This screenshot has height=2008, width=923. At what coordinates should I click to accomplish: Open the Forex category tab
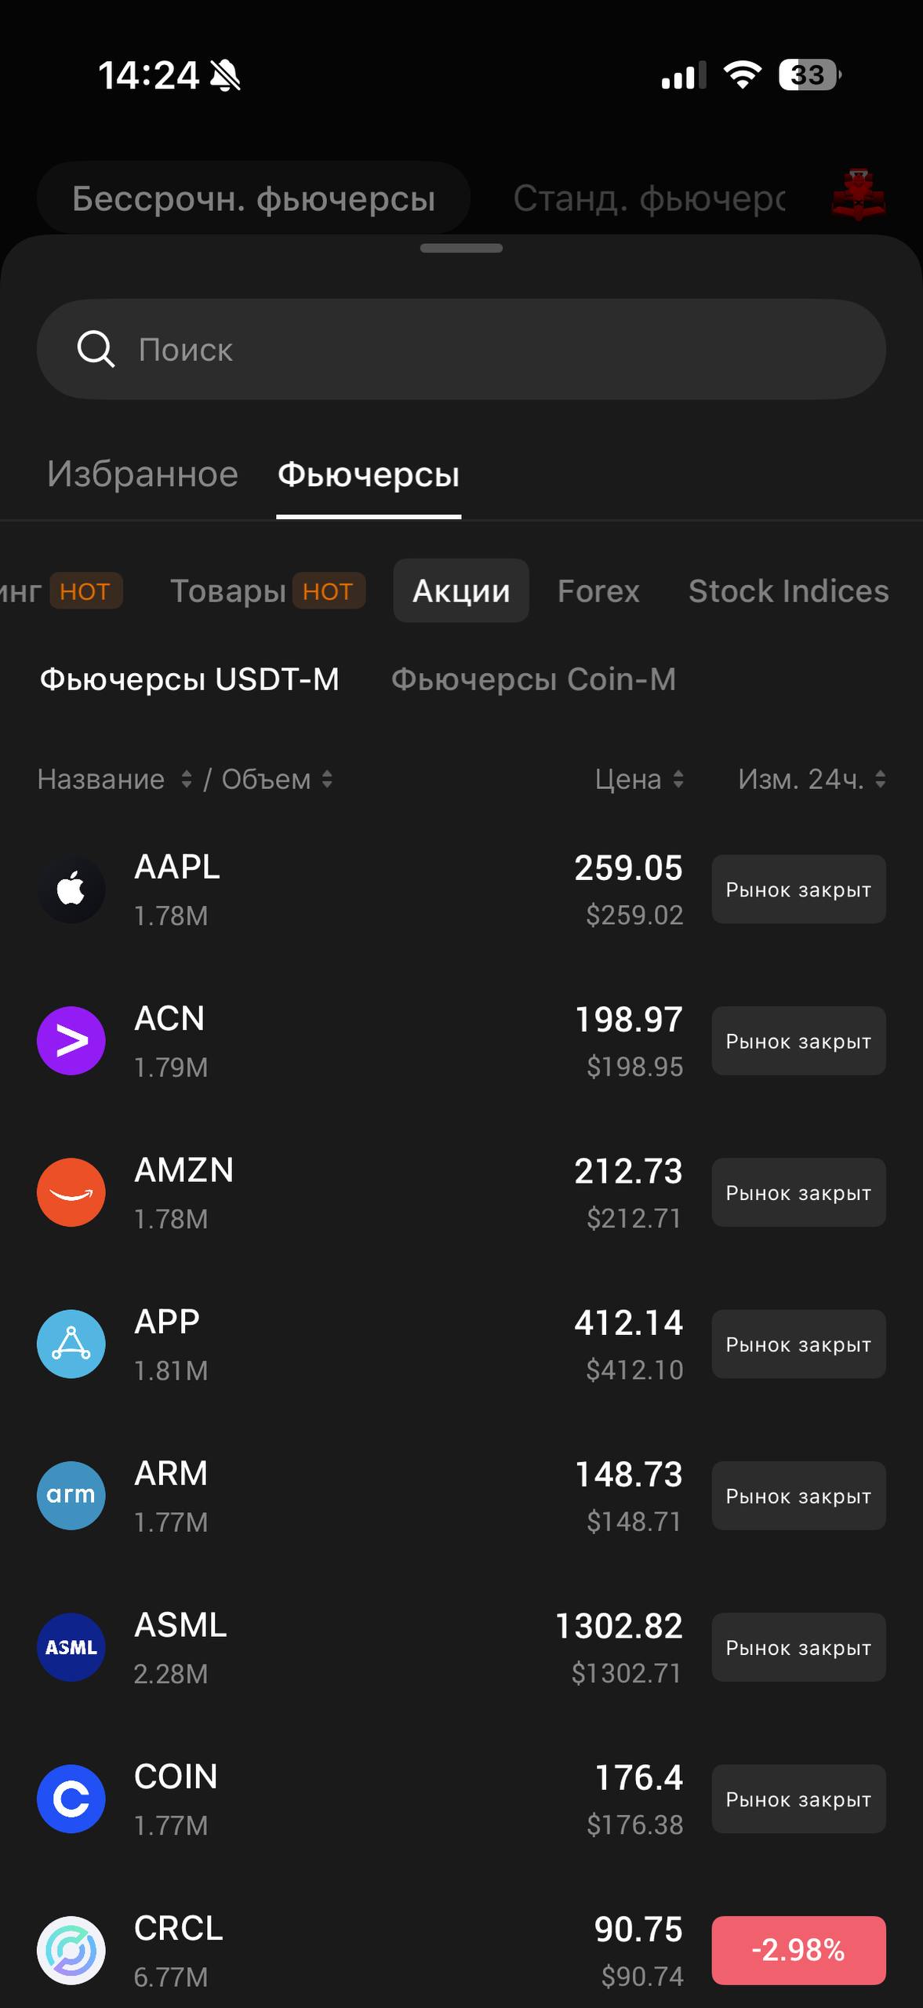598,591
